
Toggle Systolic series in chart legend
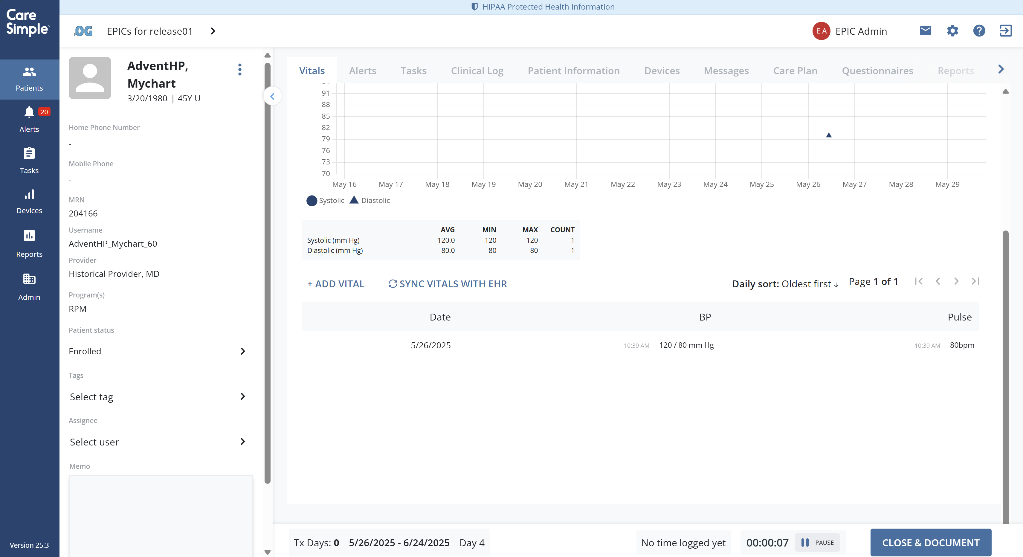tap(325, 201)
